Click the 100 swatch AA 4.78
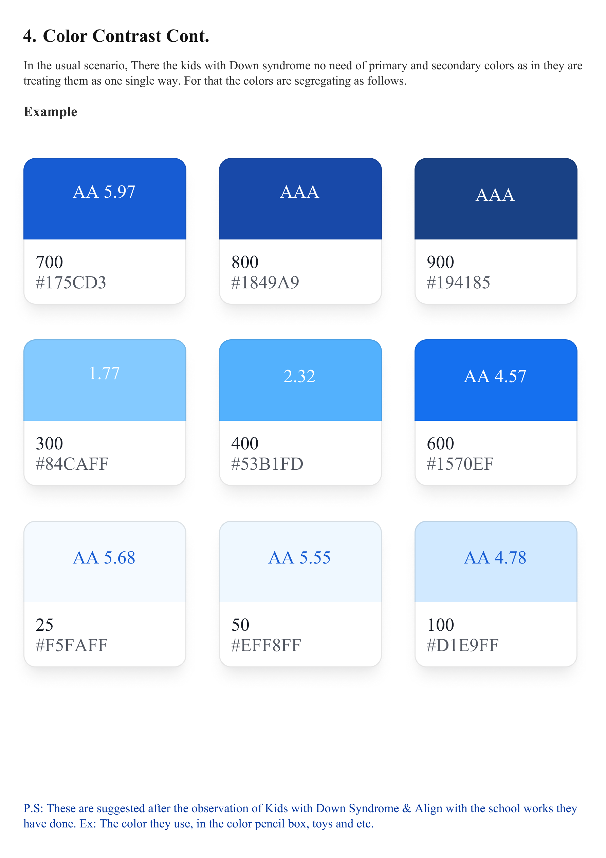This screenshot has width=606, height=858. tap(495, 562)
